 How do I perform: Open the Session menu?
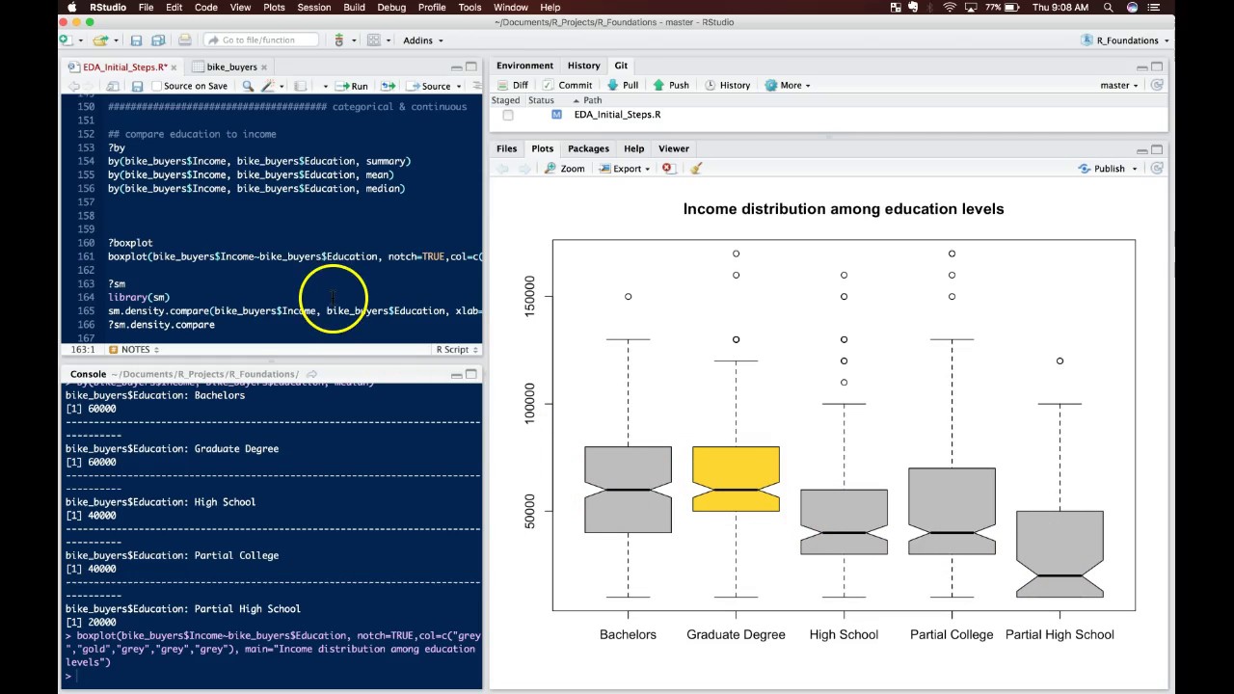tap(313, 7)
